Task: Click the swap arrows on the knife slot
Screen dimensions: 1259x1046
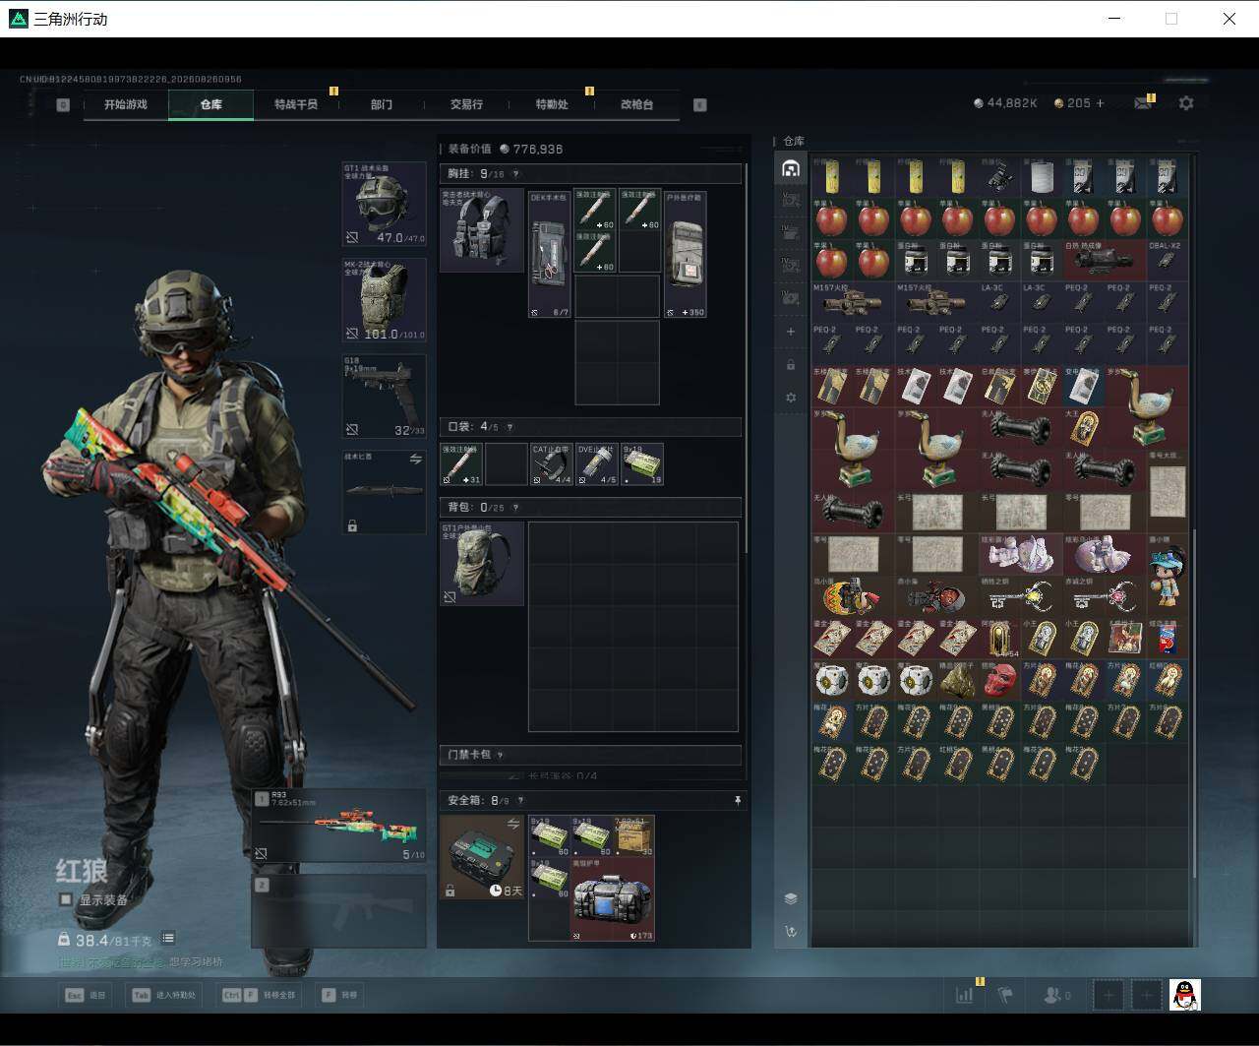Action: (415, 460)
